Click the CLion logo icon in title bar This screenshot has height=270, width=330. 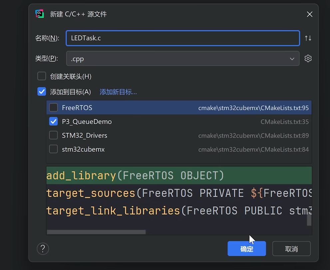40,14
